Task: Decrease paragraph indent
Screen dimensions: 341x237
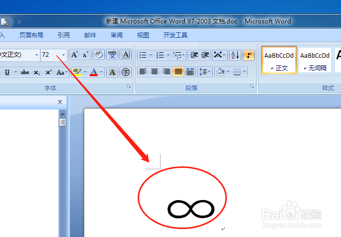Action: click(194, 55)
